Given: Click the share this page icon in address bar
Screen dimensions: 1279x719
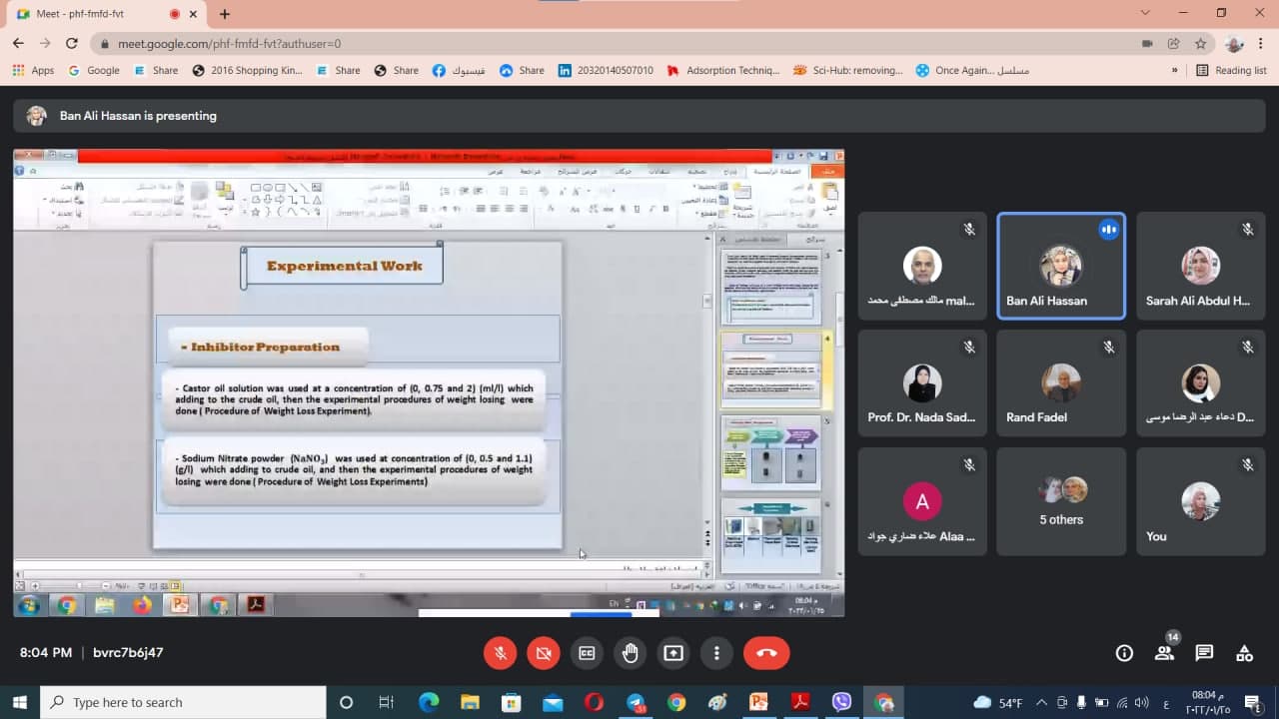Looking at the screenshot, I should [x=1173, y=44].
